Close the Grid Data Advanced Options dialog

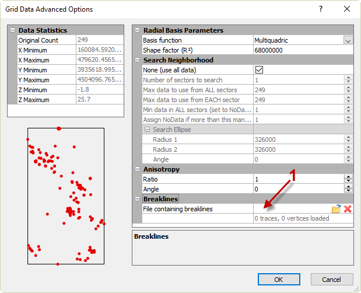(x=347, y=9)
